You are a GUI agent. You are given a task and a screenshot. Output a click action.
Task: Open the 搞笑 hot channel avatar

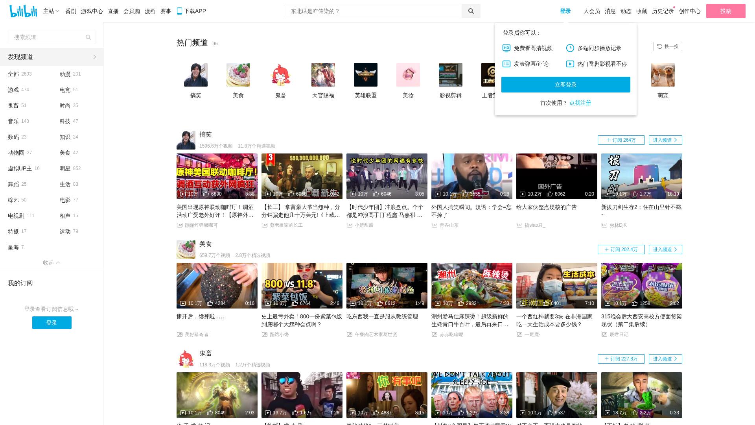coord(196,75)
